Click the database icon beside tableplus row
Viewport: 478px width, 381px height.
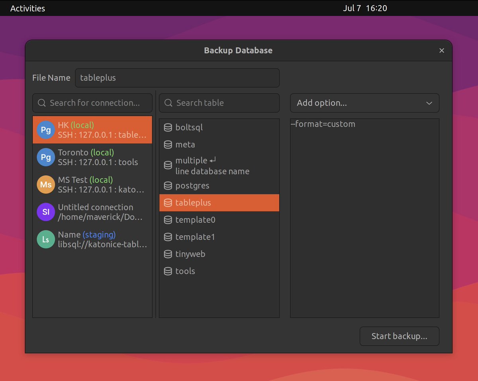click(168, 203)
